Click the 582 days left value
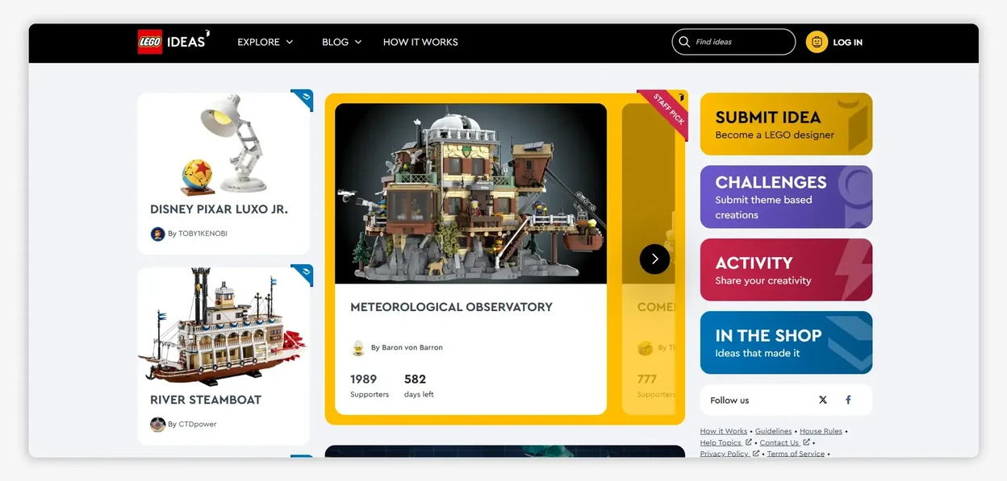Screen dimensions: 1007x481 pos(419,385)
